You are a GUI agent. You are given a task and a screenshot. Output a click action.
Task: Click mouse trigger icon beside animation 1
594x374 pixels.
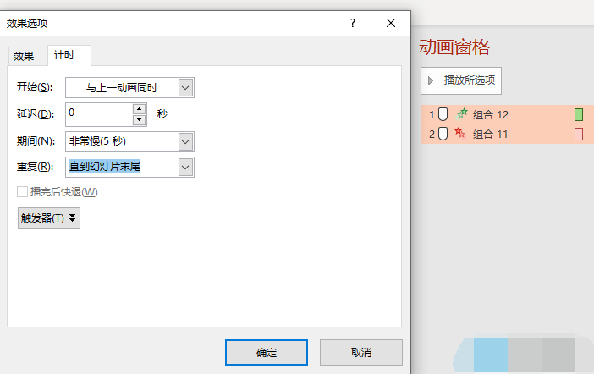(x=443, y=113)
